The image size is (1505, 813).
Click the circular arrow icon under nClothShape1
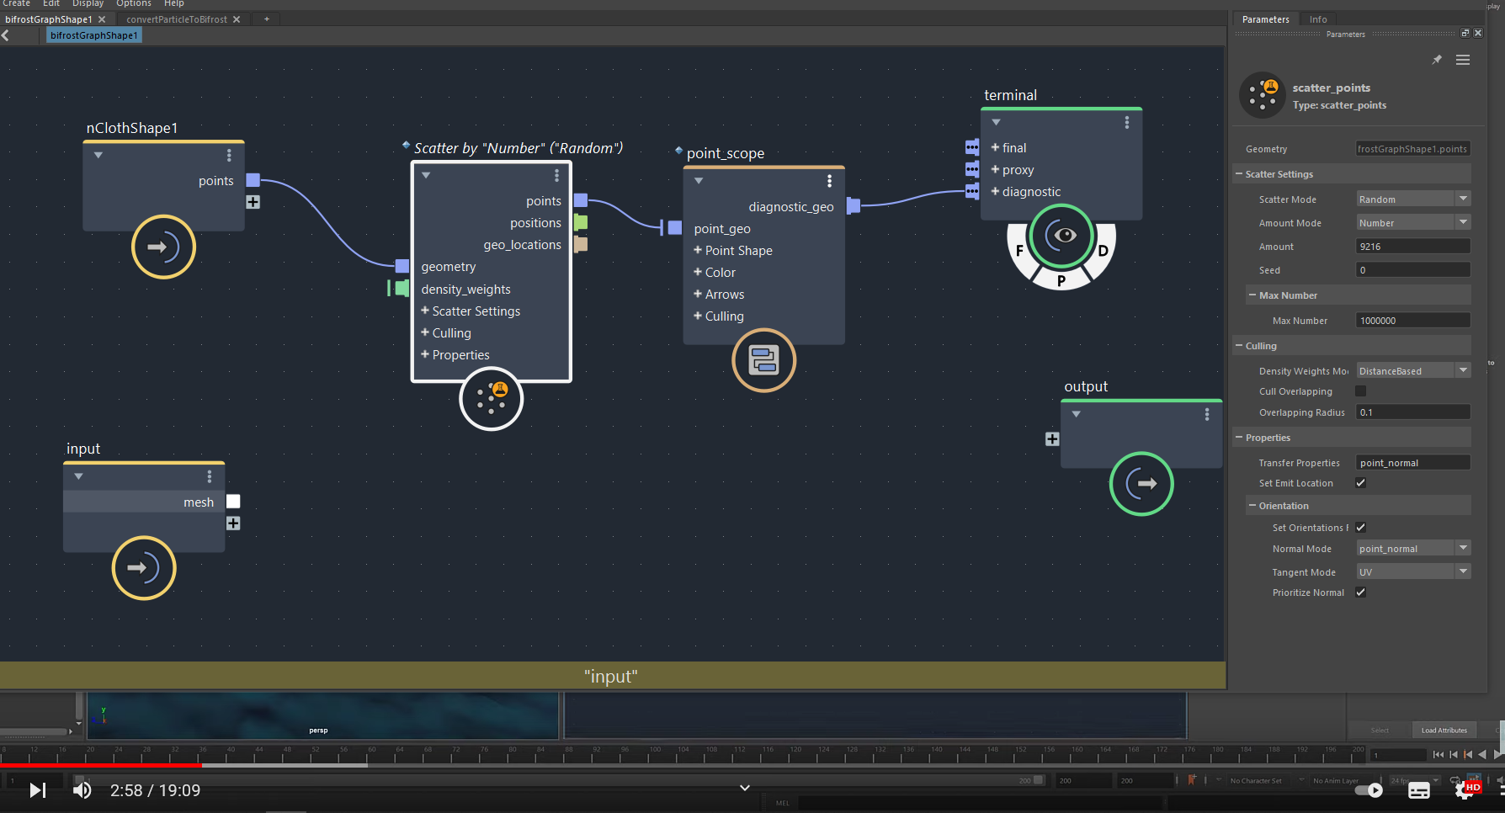[x=163, y=247]
